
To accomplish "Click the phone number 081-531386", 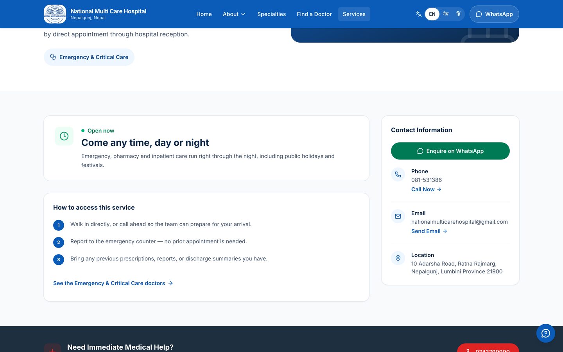I will [427, 180].
